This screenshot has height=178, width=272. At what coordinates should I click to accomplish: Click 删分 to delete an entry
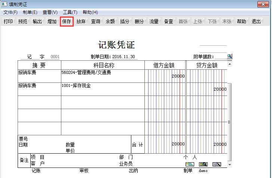click(x=139, y=21)
